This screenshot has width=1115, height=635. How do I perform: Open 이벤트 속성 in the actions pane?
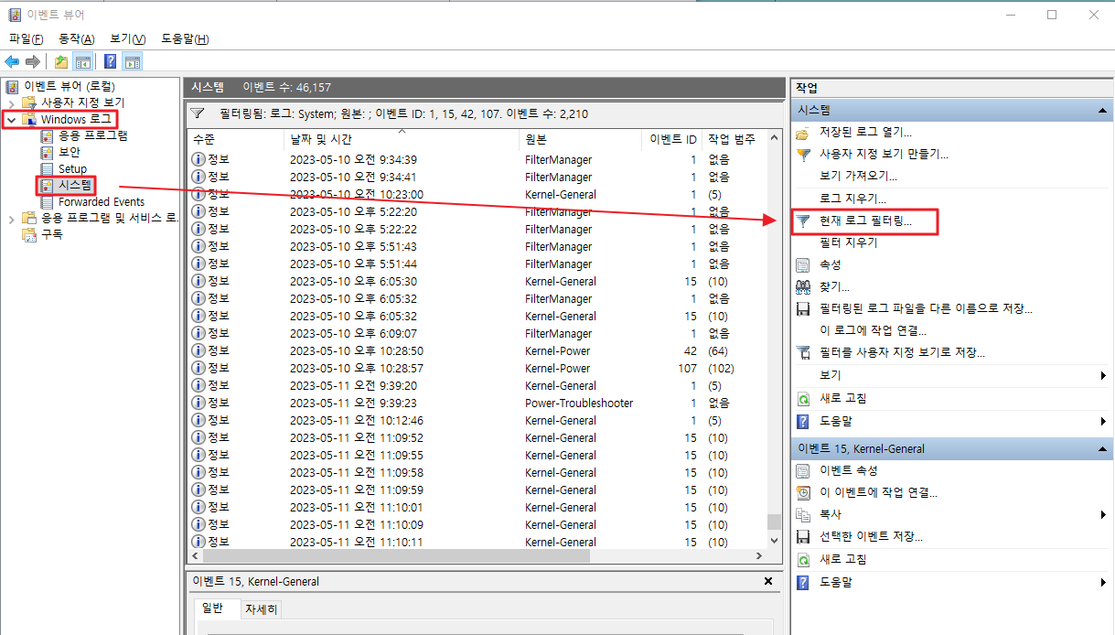pyautogui.click(x=848, y=470)
